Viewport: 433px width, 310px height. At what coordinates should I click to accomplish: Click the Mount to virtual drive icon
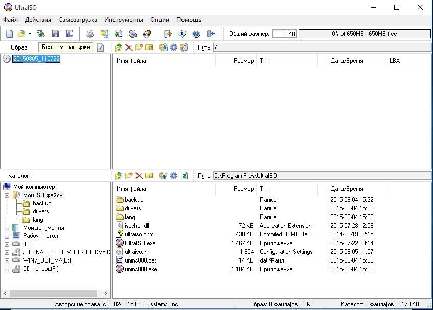point(133,34)
